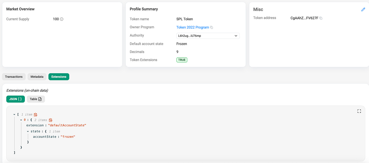Copy item 0 object using its clipboard icon
The width and height of the screenshot is (369, 163).
pos(50,120)
